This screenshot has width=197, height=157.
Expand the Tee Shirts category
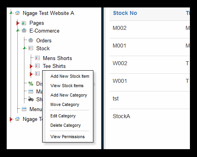[x=31, y=66]
